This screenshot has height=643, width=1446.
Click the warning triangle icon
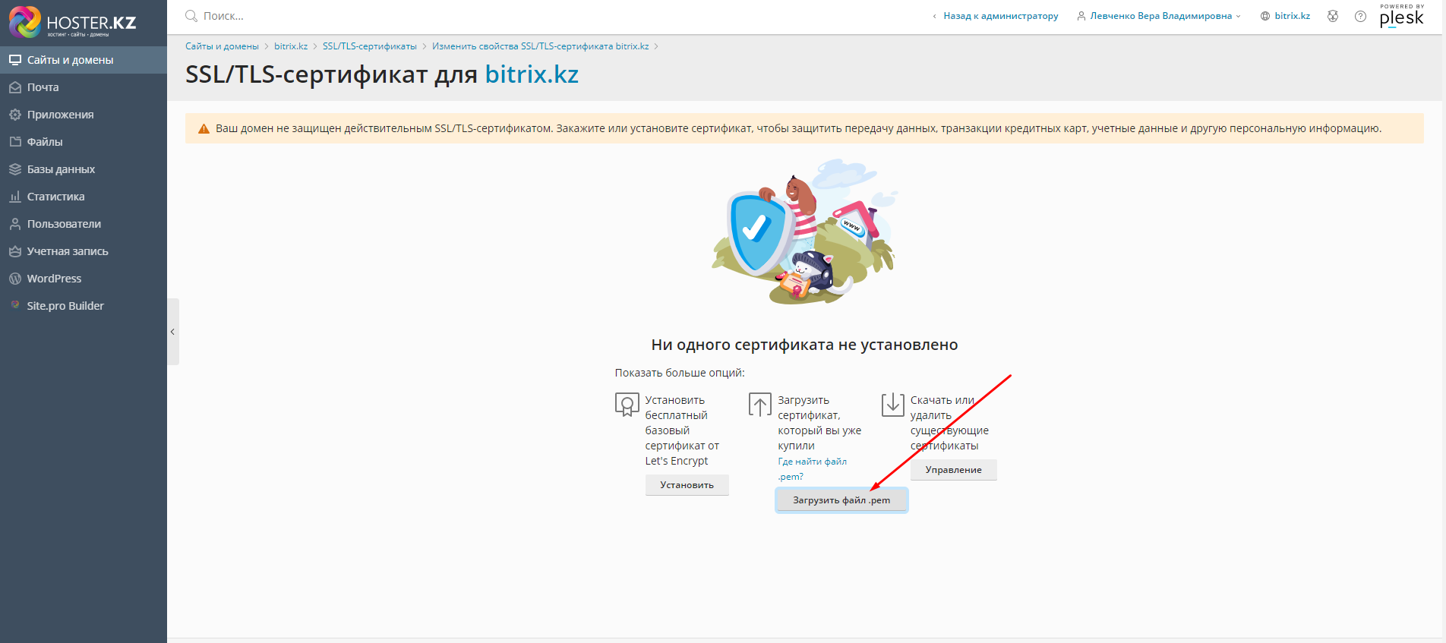point(204,129)
